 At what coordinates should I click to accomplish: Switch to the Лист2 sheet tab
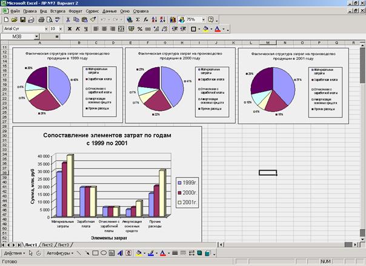47,244
